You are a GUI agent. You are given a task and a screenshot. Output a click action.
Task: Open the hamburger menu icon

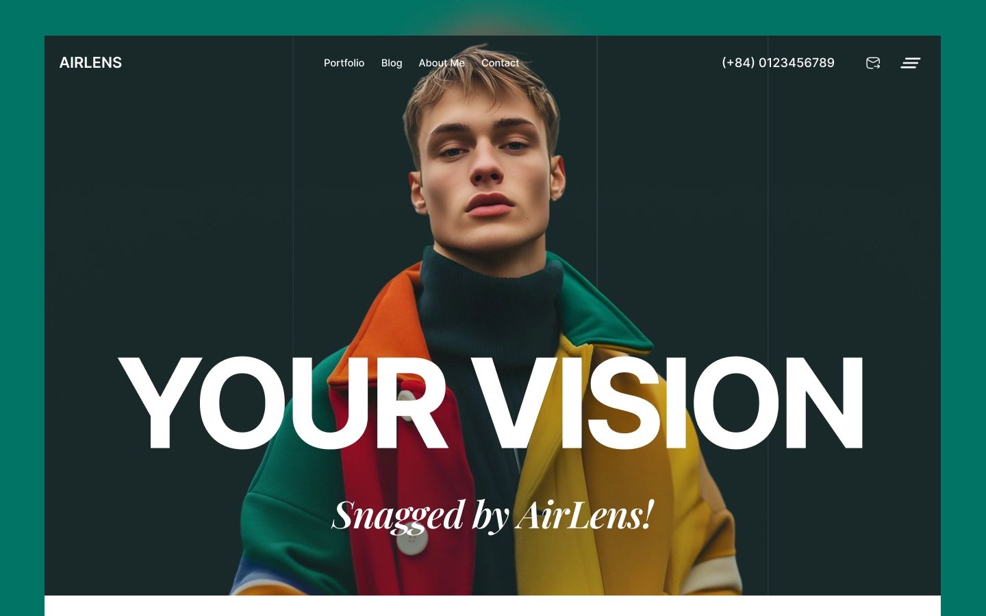(910, 63)
